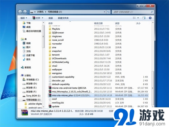Open the 组织 menu
Screen dimensions: 169x127
coord(24,18)
